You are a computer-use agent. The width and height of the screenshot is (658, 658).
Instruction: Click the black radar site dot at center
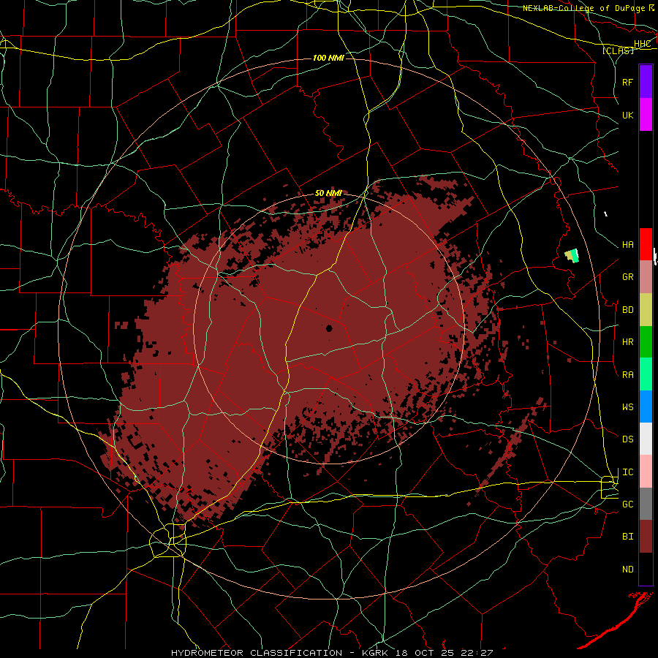tap(329, 328)
